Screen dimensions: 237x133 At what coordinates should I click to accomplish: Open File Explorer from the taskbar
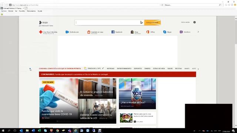[x=27, y=130]
